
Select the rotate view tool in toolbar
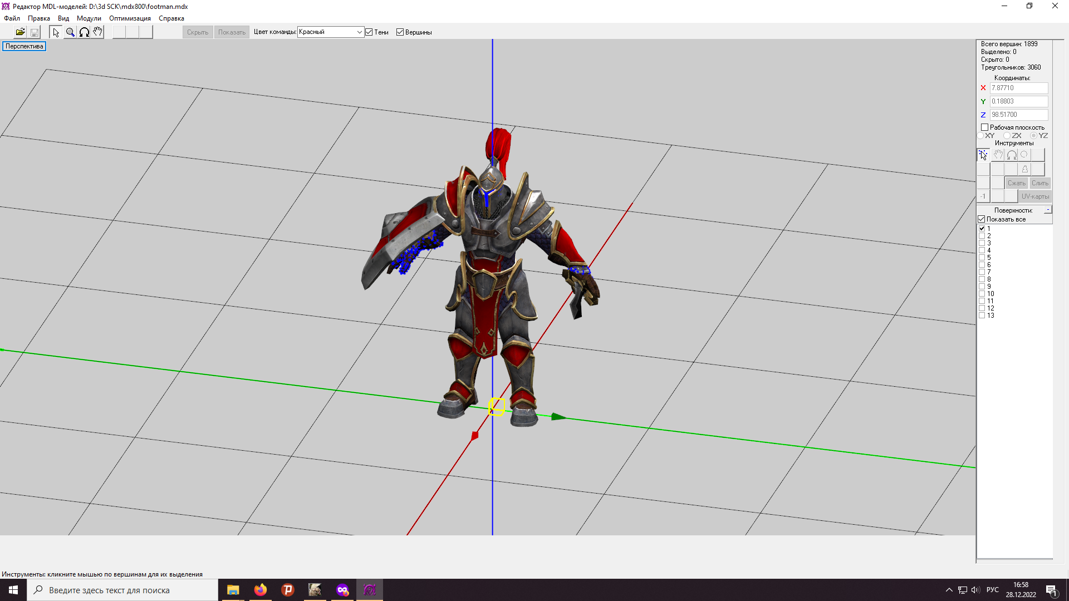(84, 32)
